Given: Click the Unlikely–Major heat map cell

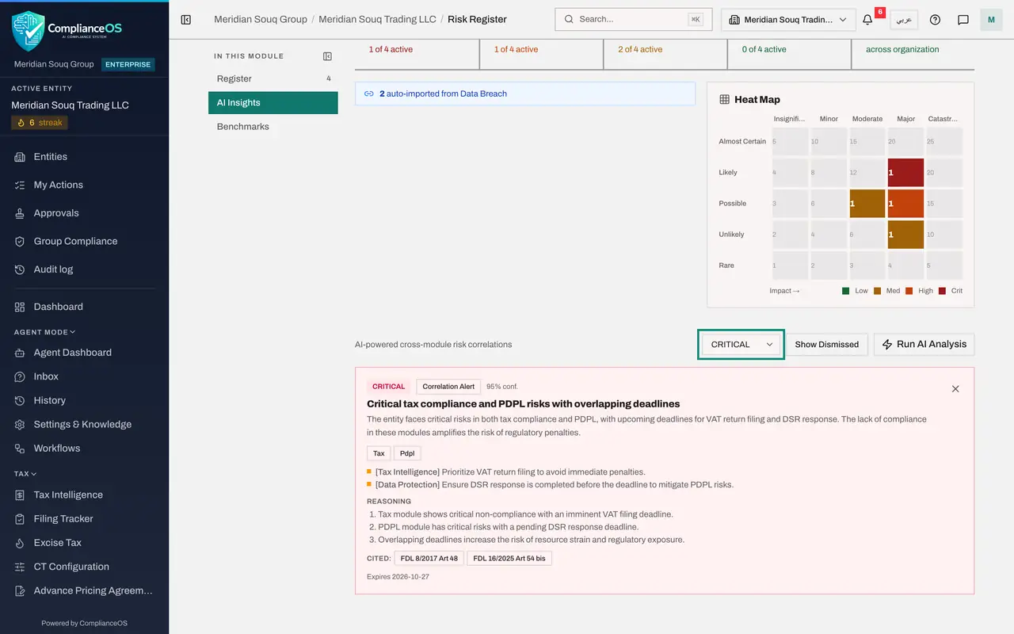Looking at the screenshot, I should click(905, 235).
